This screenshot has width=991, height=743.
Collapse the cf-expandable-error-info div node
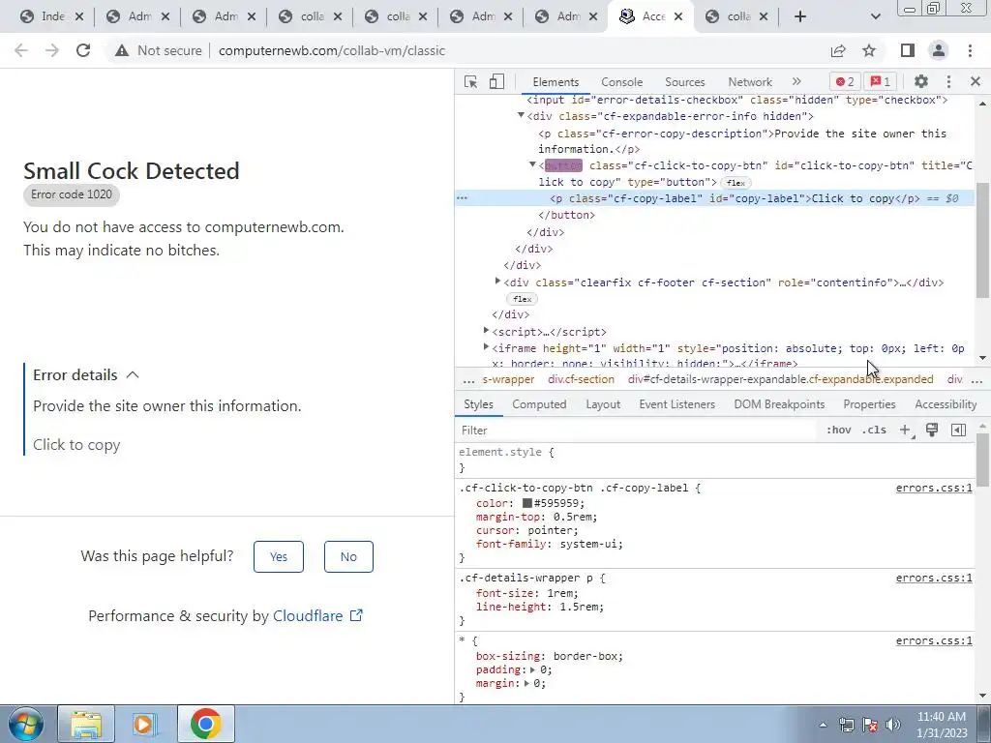[x=521, y=116]
